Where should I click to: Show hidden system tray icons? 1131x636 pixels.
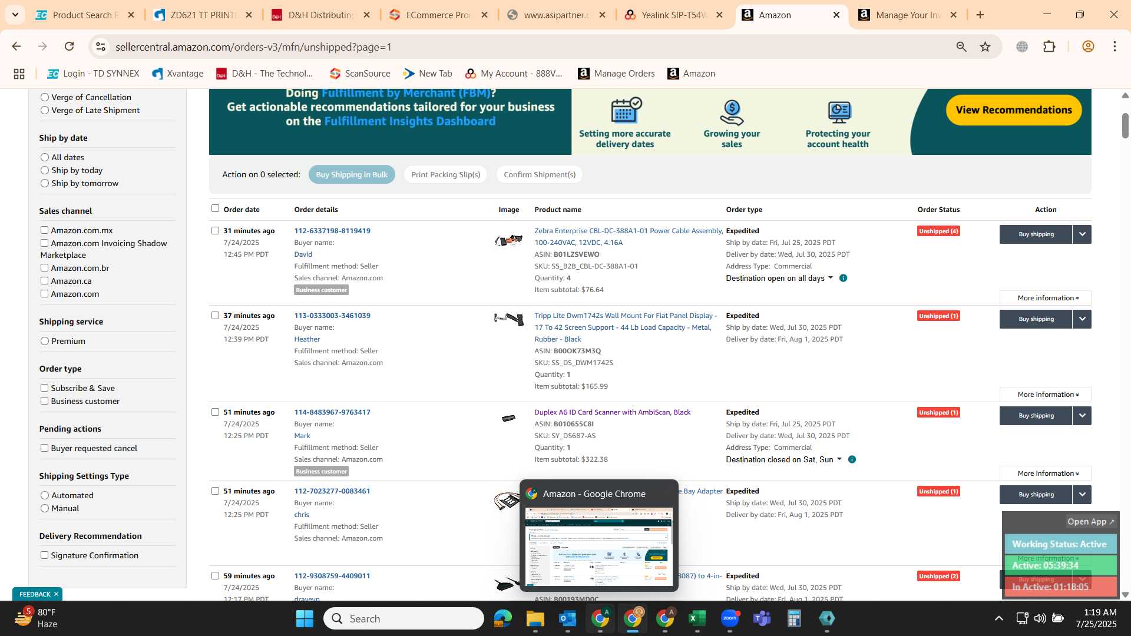coord(998,618)
